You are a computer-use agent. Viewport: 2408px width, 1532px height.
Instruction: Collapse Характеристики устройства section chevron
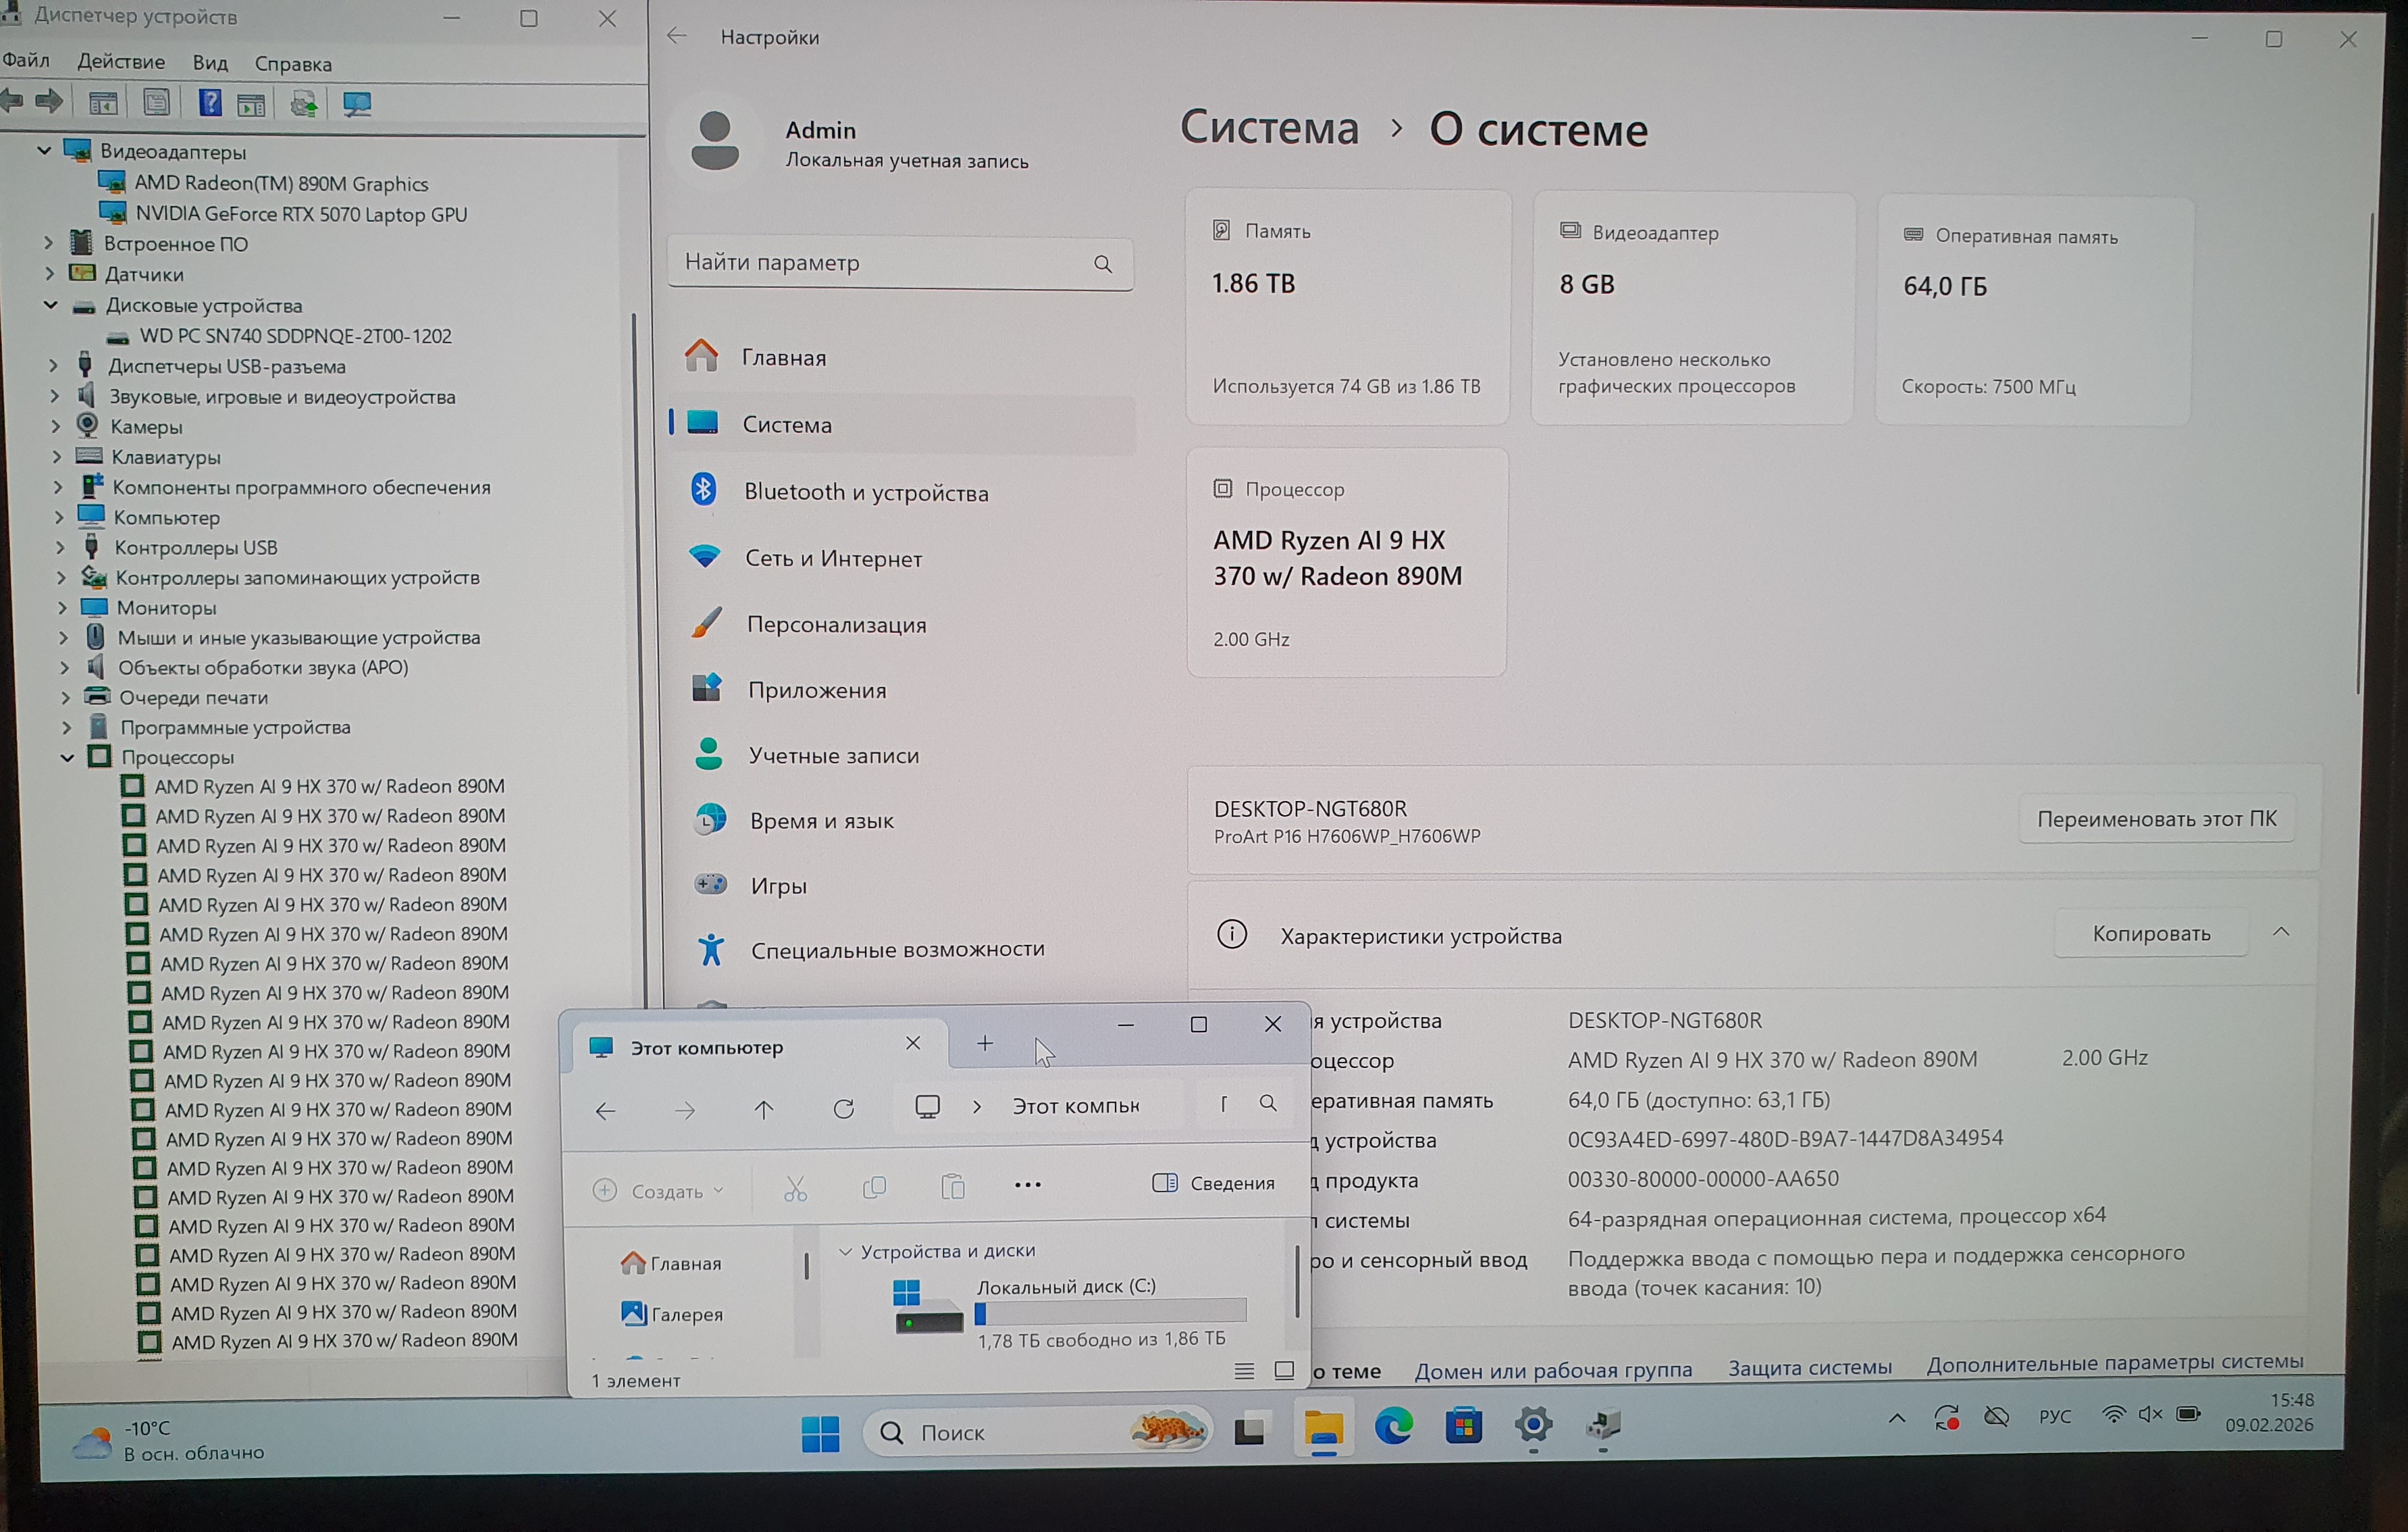2281,932
